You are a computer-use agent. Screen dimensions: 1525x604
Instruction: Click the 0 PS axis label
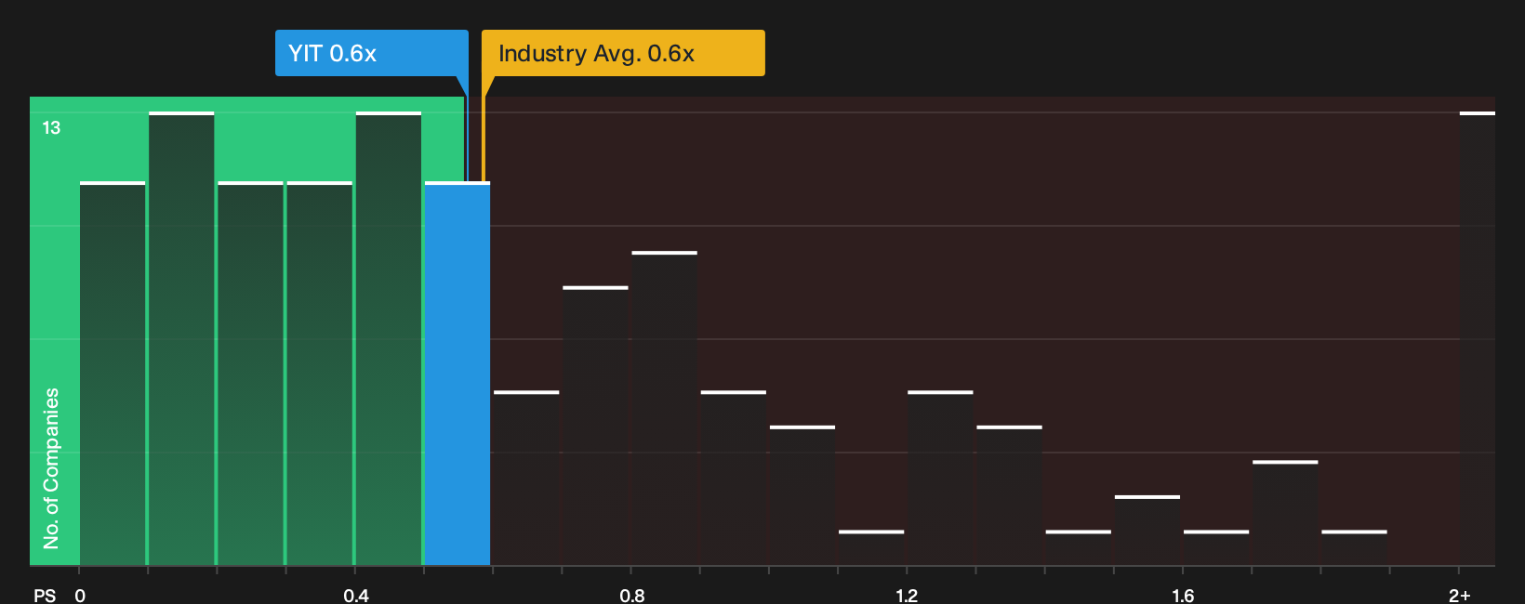click(80, 595)
